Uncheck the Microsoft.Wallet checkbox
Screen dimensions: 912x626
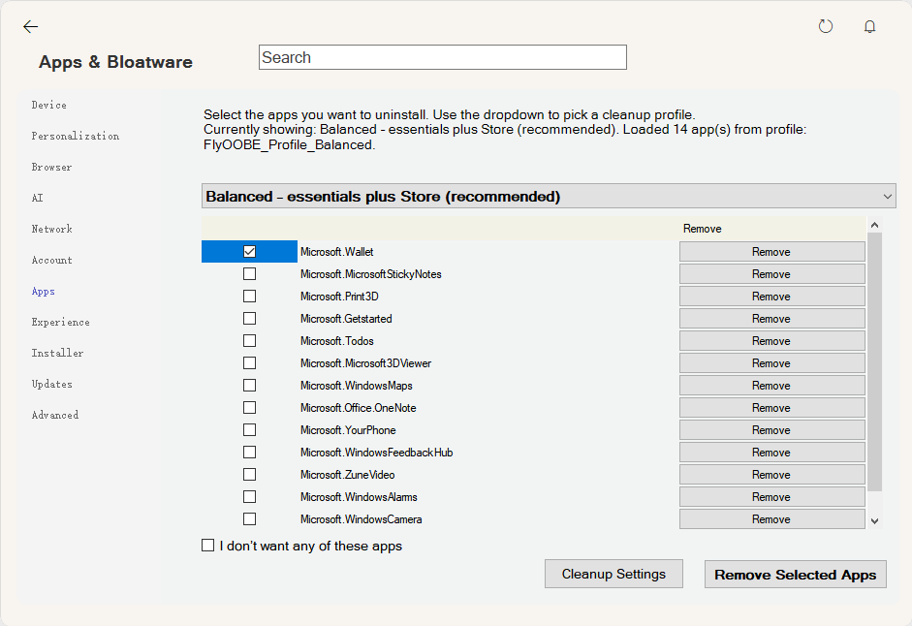[249, 252]
